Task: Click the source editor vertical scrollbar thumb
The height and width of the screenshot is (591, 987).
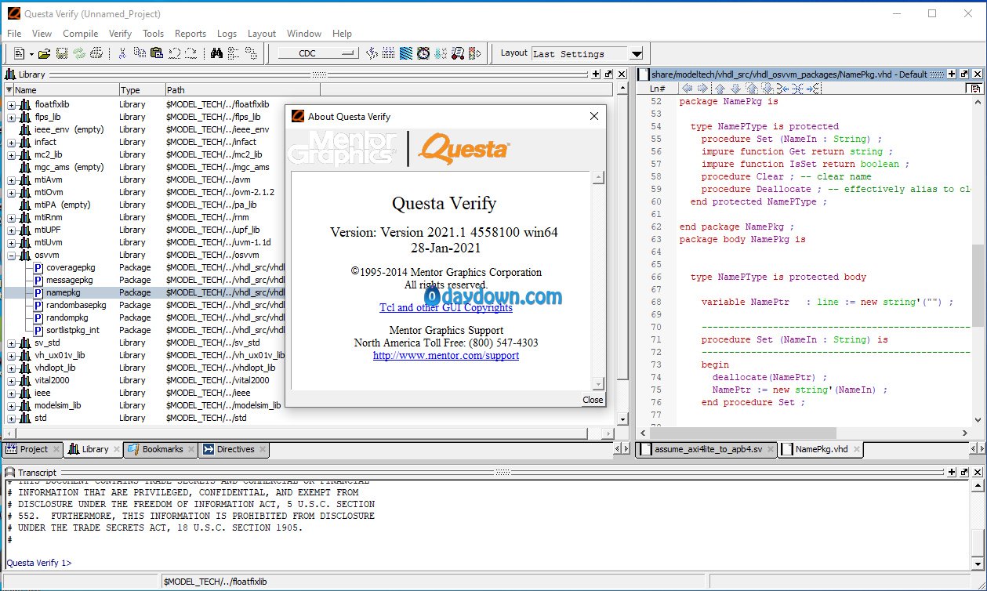Action: click(x=979, y=285)
